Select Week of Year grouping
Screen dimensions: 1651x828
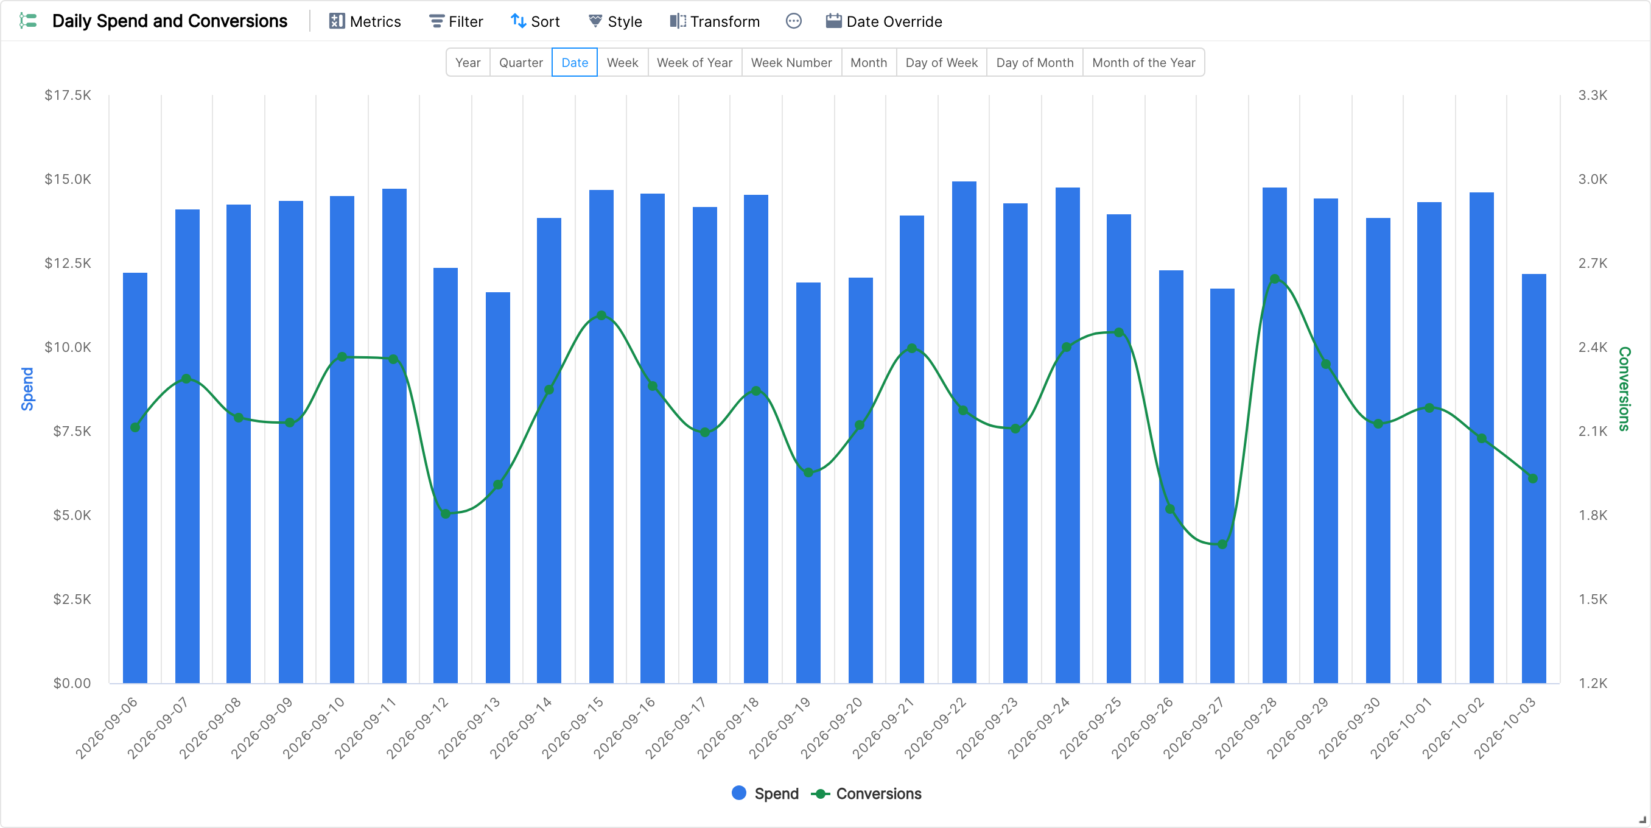click(695, 62)
